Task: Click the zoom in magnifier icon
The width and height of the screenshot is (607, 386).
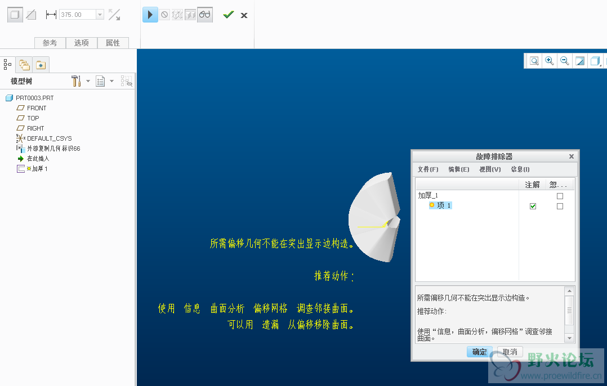Action: (x=550, y=61)
